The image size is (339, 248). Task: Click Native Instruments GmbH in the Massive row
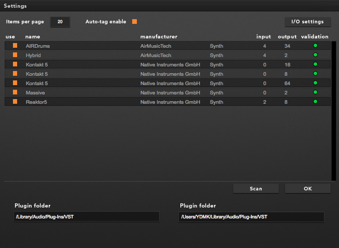coord(170,93)
